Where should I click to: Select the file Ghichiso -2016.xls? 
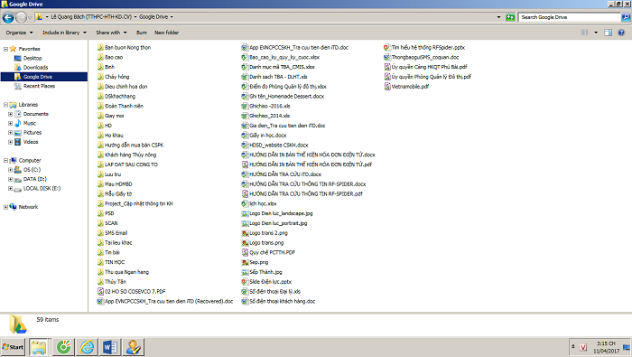point(270,106)
